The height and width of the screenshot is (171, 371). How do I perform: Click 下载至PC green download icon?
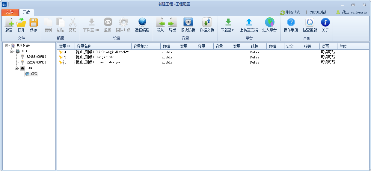(228, 22)
